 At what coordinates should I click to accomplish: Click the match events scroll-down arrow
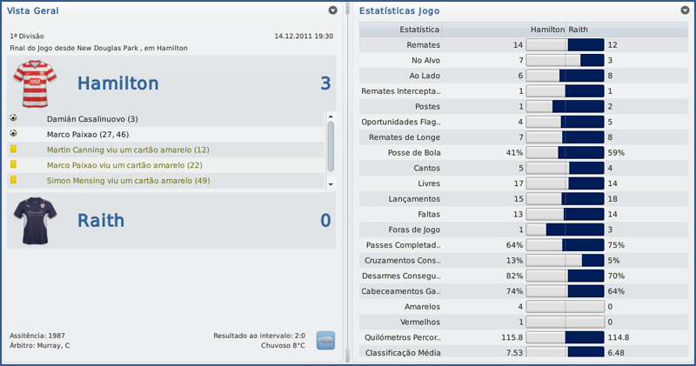[x=331, y=184]
